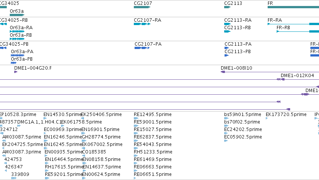Select the CG2107 gene arrow glyph
The image size is (319, 180).
tap(142, 7)
